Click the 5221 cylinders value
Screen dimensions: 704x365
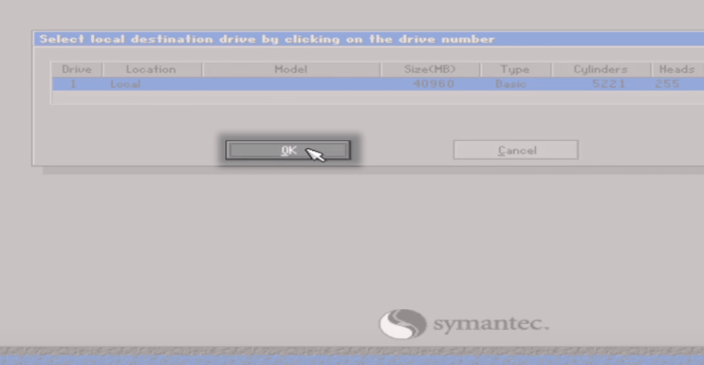point(609,83)
